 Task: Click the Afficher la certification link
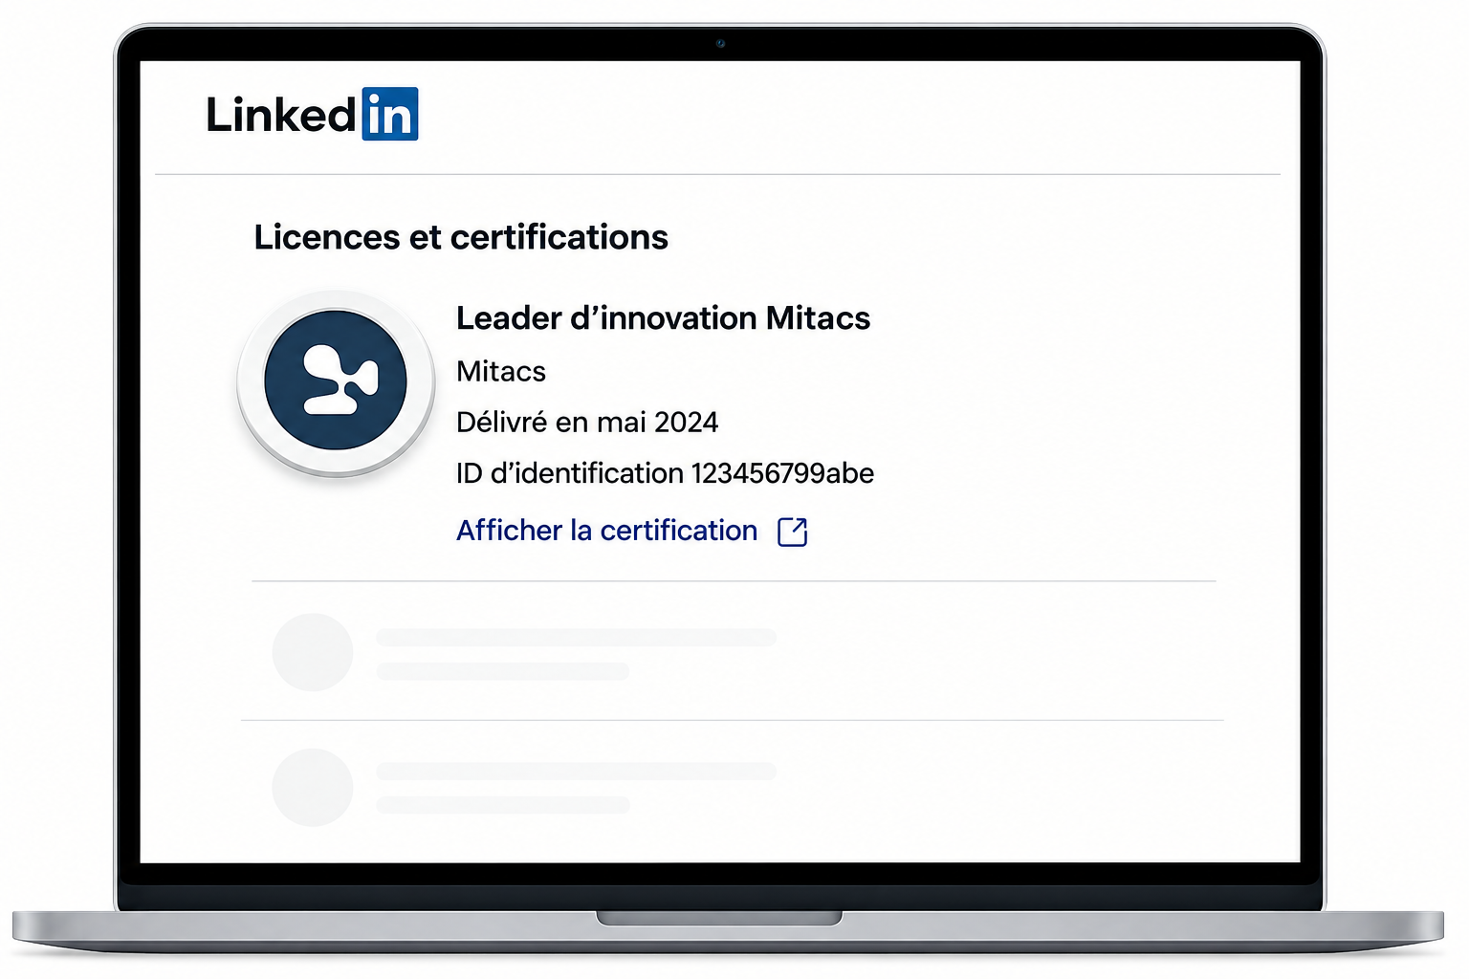[x=606, y=531]
